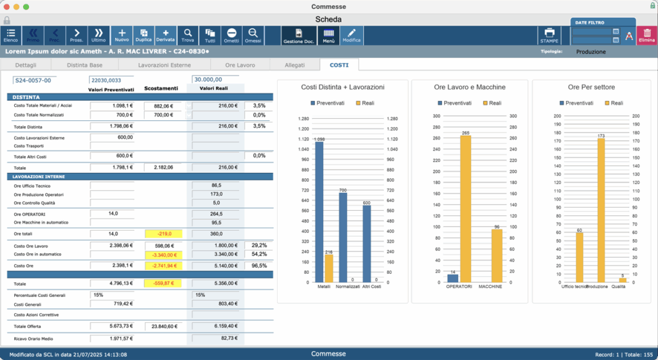Click the red Elimina trash button
658x360 pixels.
(x=646, y=35)
